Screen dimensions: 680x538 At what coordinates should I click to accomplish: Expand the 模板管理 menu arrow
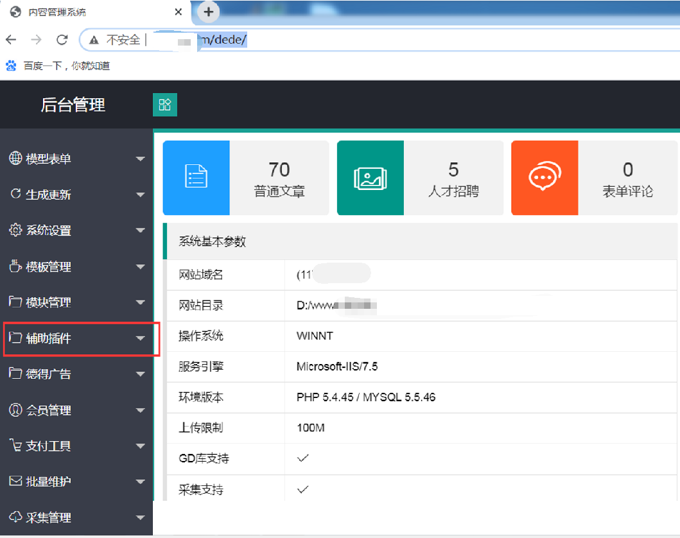pos(140,266)
